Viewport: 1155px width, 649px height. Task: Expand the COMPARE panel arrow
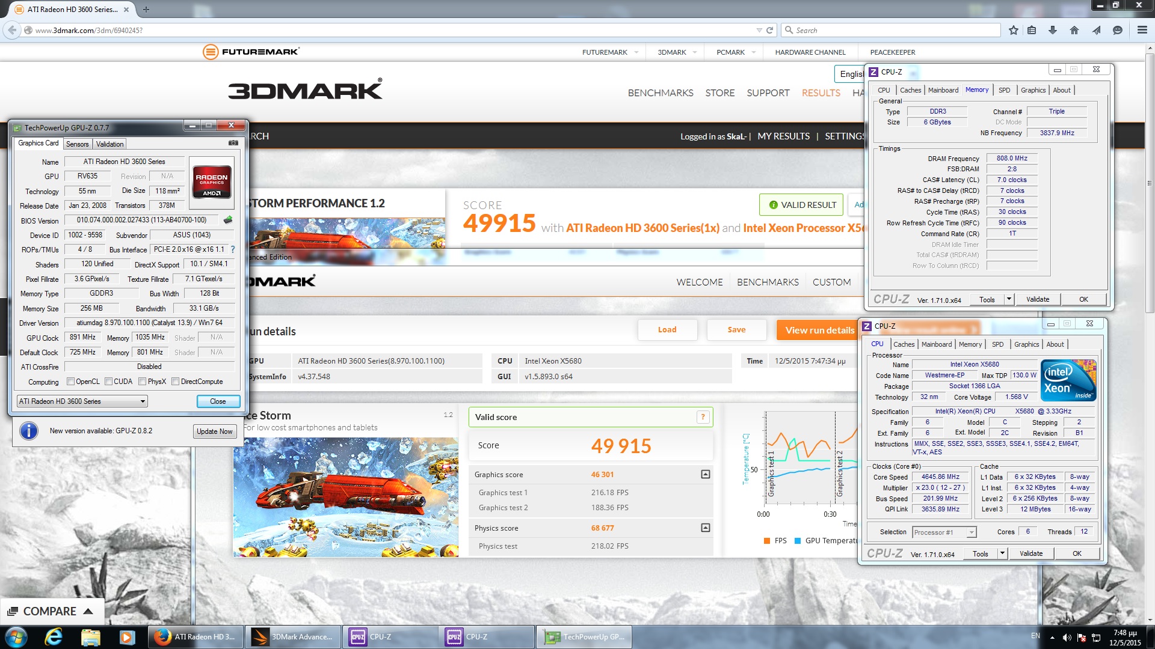[88, 611]
